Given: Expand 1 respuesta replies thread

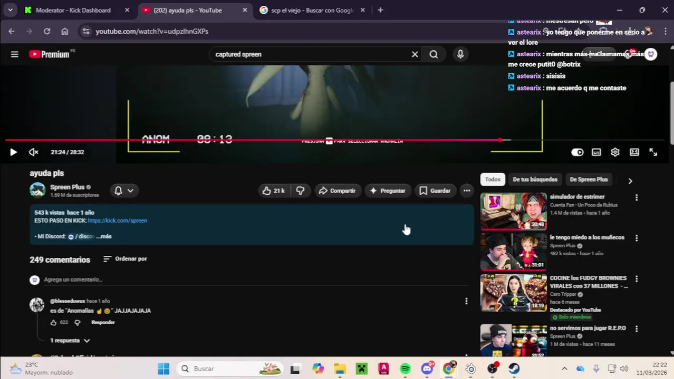Looking at the screenshot, I should pyautogui.click(x=70, y=341).
